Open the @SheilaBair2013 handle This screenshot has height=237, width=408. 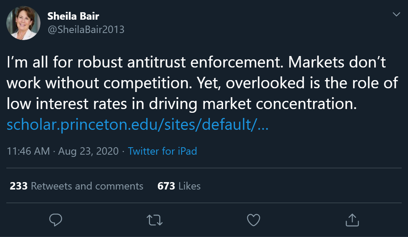coord(86,29)
